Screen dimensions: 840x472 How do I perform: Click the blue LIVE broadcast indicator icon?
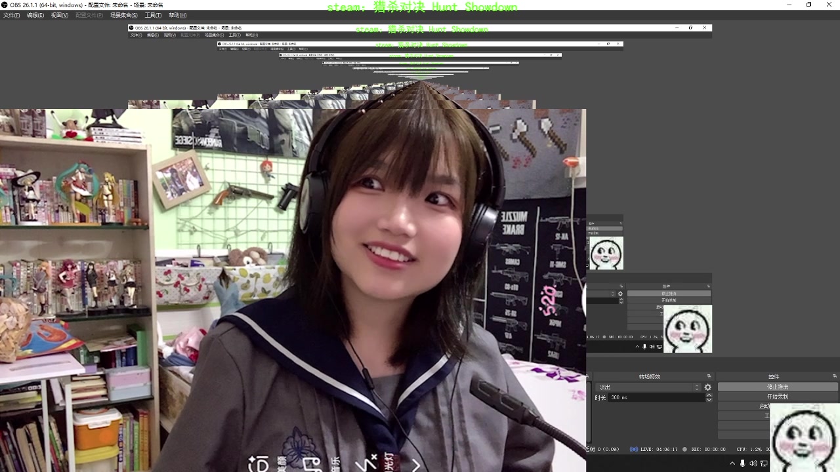tap(634, 450)
